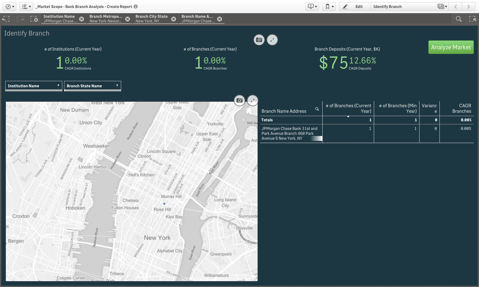This screenshot has height=287, width=479.
Task: Step back in selections
Action: click(x=6, y=19)
